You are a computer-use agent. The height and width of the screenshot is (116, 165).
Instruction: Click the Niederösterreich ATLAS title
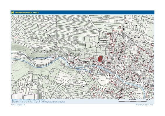point(27,13)
